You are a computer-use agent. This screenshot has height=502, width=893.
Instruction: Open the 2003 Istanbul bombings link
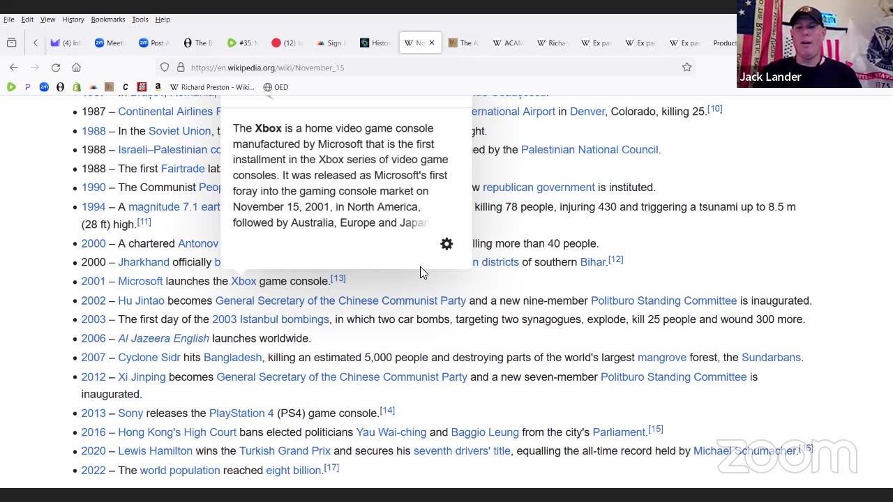click(271, 319)
